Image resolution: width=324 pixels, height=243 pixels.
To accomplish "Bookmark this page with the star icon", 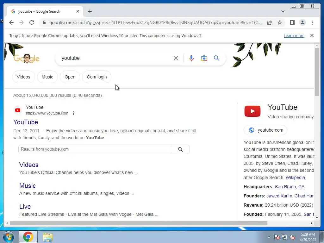I will pos(280,22).
